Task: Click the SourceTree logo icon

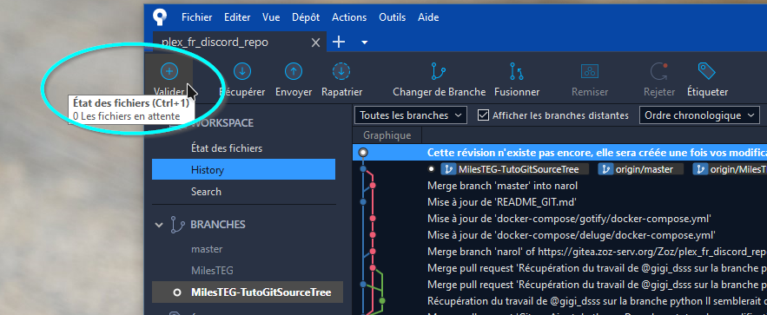Action: coord(160,16)
